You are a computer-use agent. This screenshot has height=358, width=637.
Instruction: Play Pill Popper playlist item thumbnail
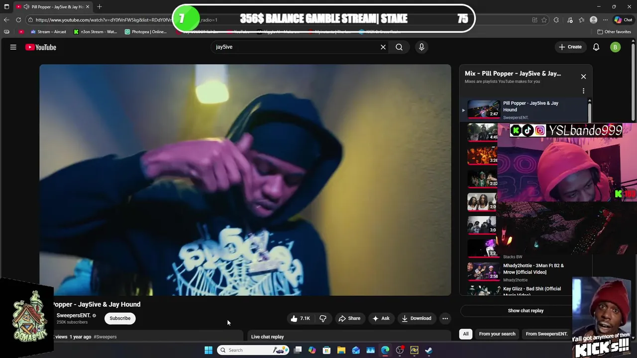tap(483, 109)
